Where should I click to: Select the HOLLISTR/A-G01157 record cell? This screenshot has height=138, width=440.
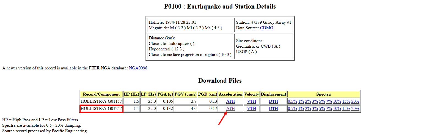click(101, 101)
